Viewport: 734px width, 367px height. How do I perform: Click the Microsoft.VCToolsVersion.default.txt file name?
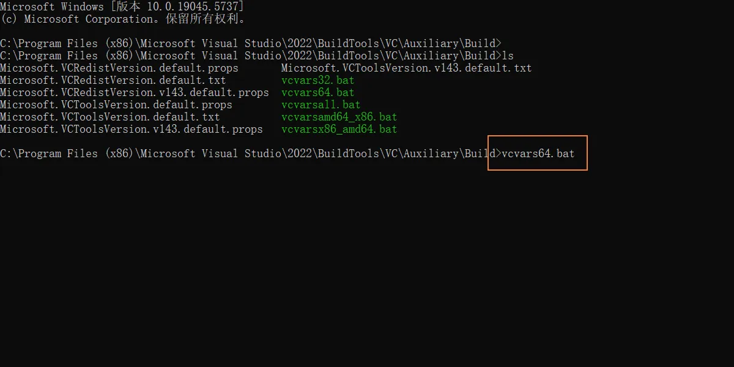tap(110, 117)
